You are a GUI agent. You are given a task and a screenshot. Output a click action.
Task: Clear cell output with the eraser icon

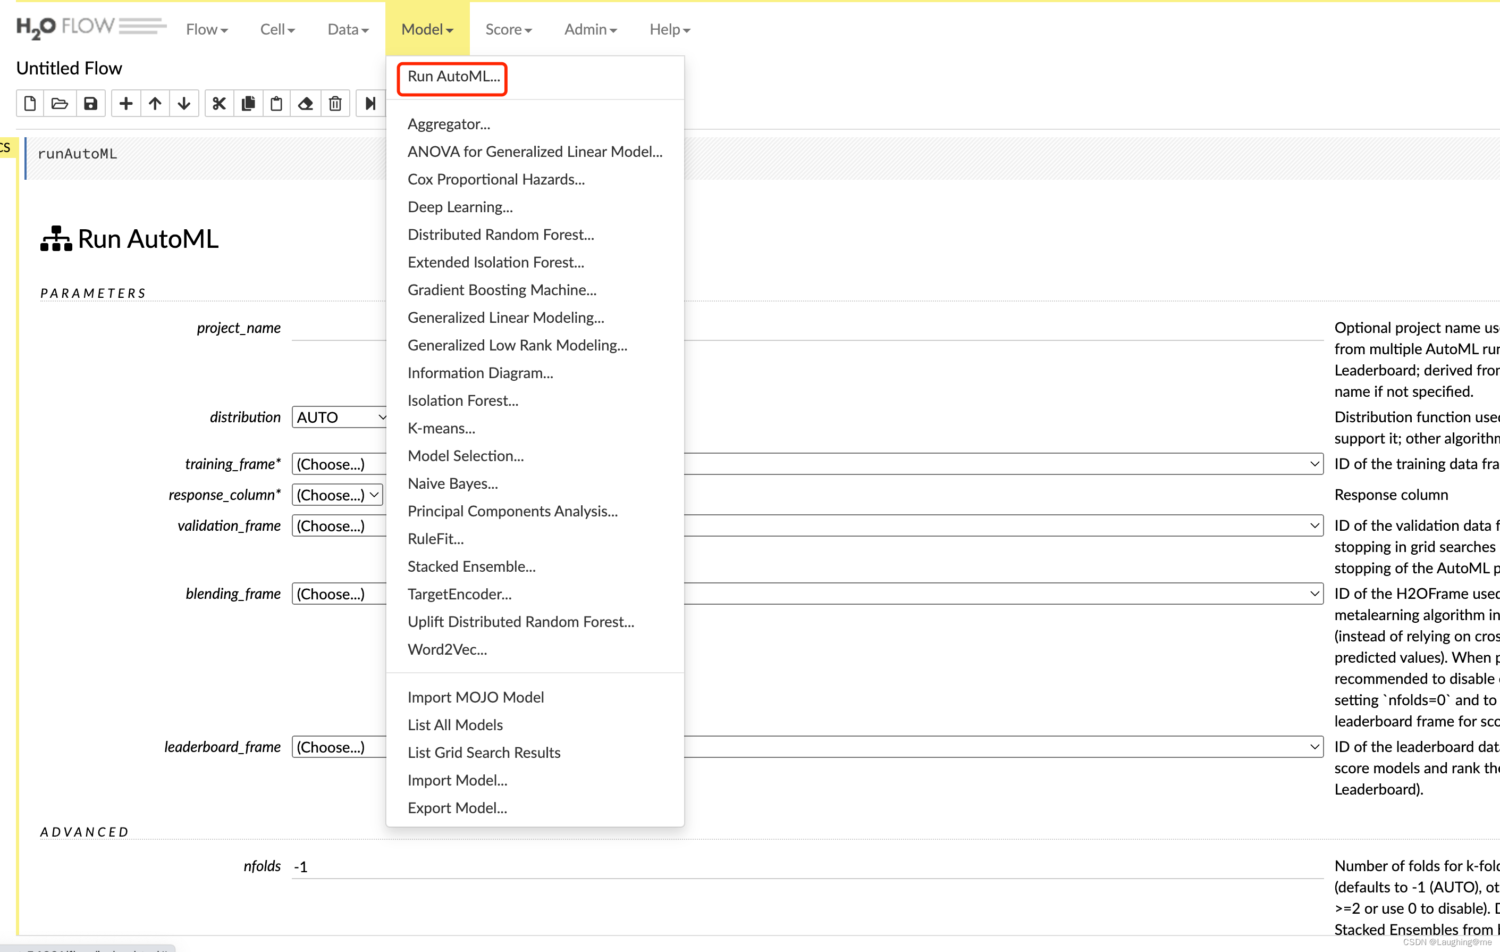point(305,104)
